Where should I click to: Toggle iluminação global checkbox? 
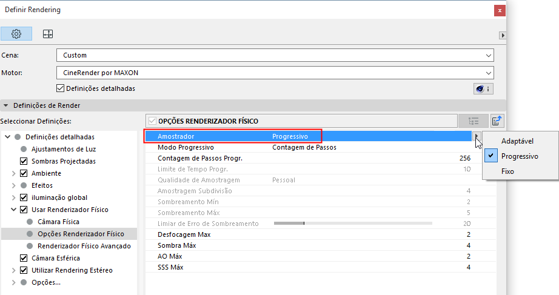(x=24, y=197)
